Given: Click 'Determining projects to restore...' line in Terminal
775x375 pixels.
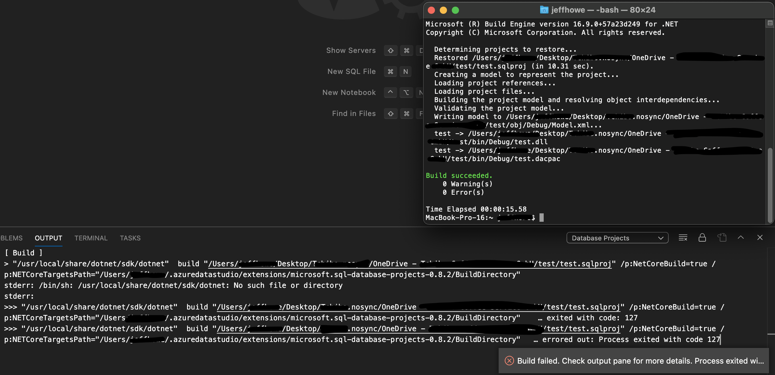Looking at the screenshot, I should (x=505, y=49).
